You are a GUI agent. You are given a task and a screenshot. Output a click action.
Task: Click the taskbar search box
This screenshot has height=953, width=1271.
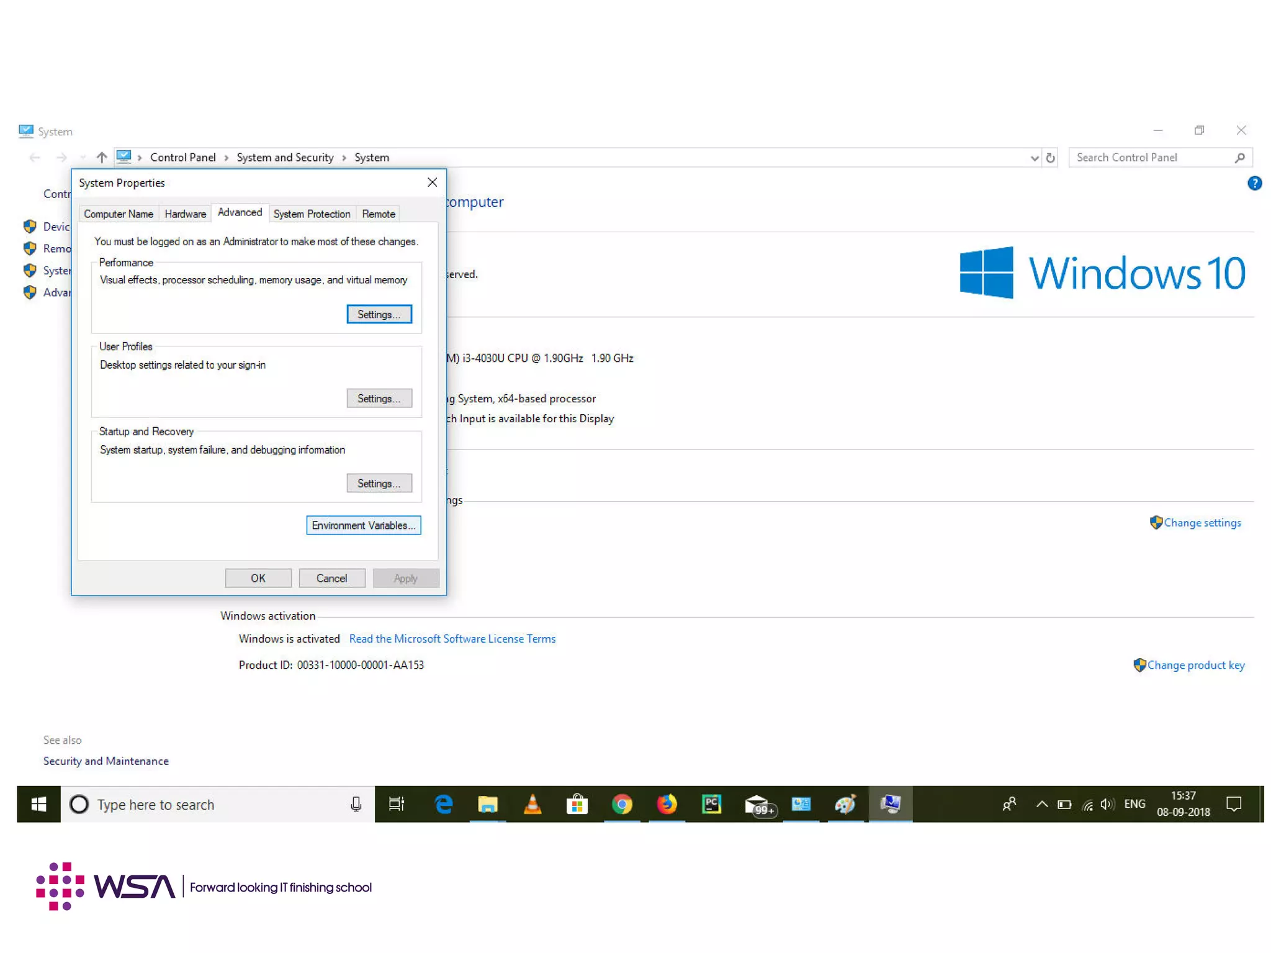click(218, 804)
